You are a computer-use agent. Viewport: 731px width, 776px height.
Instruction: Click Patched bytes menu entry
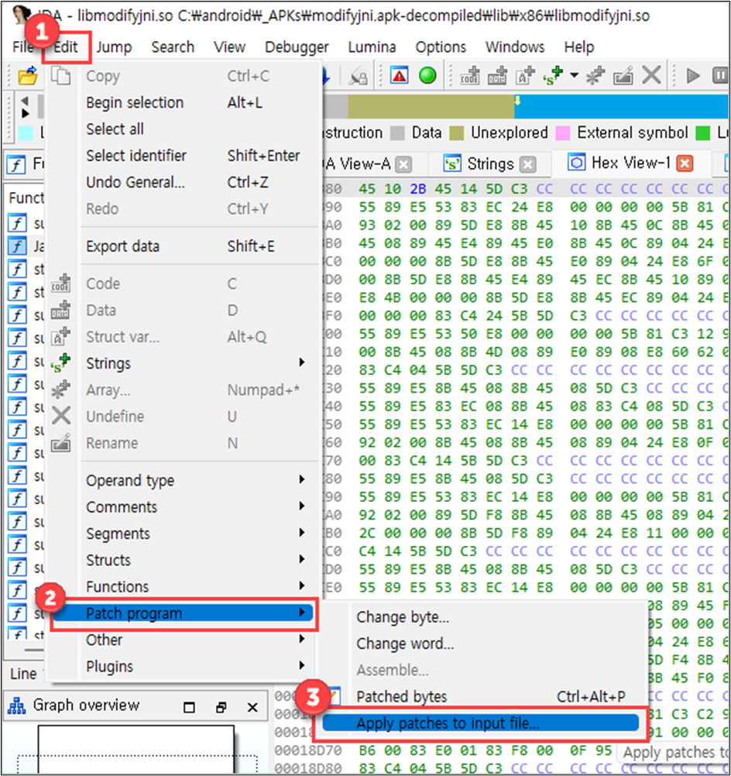pos(484,697)
